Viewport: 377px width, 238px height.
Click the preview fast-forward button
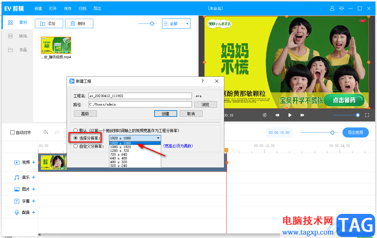302,115
